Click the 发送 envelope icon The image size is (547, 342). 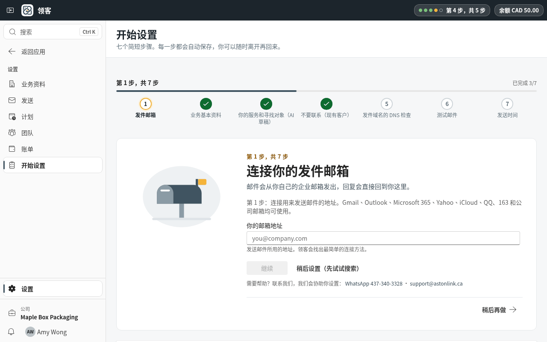(12, 100)
